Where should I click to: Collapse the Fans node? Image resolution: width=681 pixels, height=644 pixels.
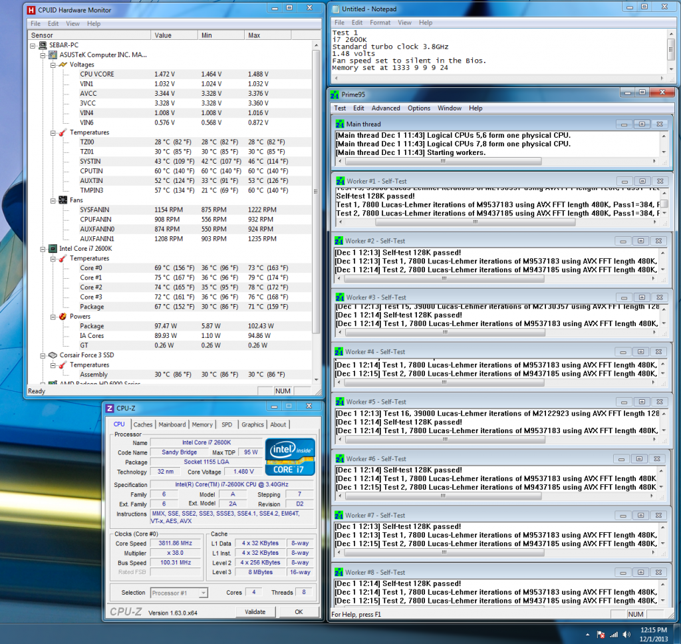[53, 200]
